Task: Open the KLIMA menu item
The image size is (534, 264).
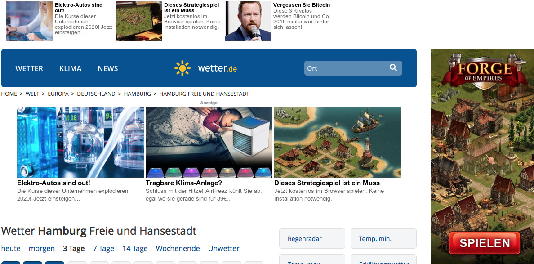Action: 71,68
